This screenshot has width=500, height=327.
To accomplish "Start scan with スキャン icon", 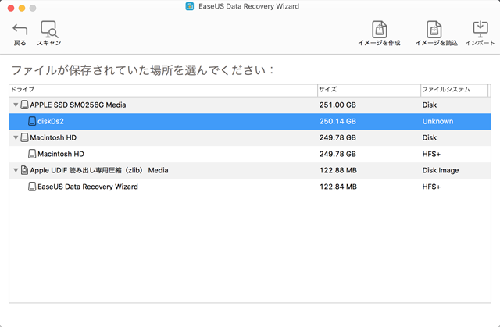I will pos(49,30).
